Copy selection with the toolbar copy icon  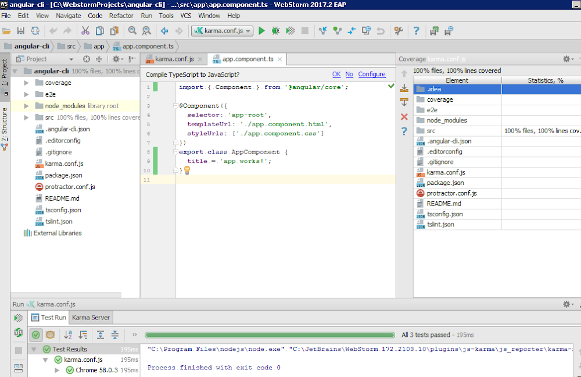[x=100, y=31]
